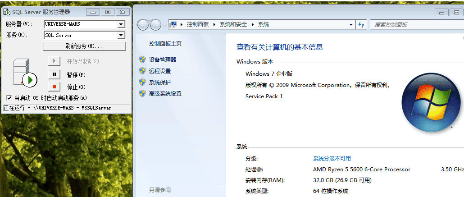Click 32.0 GB RAM value
Image resolution: width=464 pixels, height=197 pixels.
pyautogui.click(x=342, y=180)
